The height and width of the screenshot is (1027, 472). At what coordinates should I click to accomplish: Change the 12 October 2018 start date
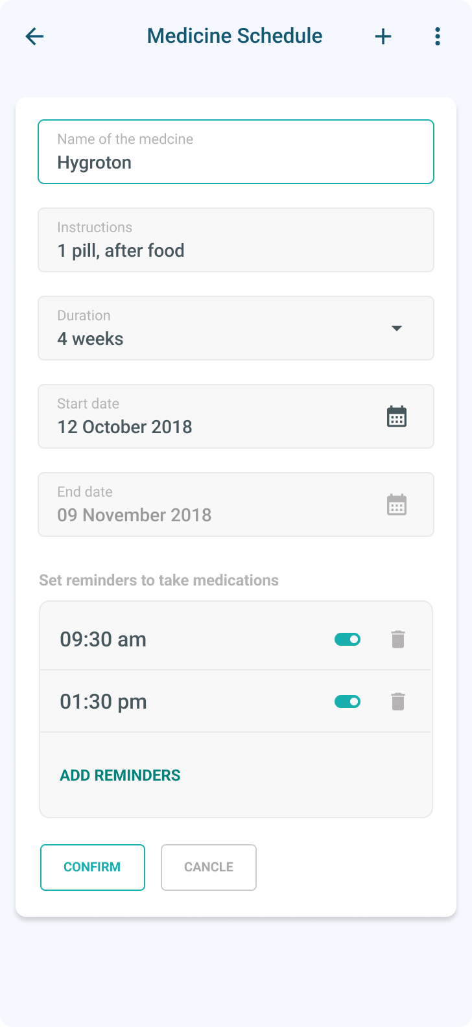[x=125, y=427]
